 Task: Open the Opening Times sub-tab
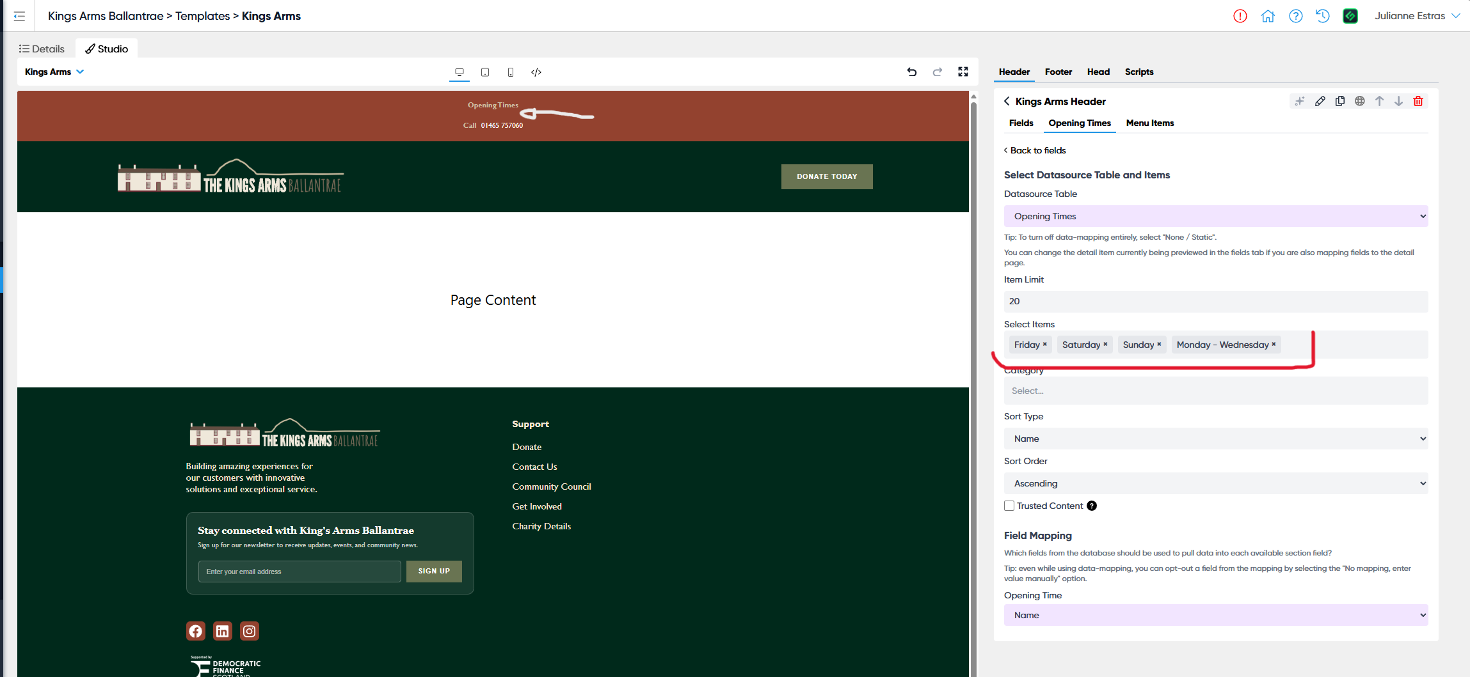pyautogui.click(x=1080, y=123)
